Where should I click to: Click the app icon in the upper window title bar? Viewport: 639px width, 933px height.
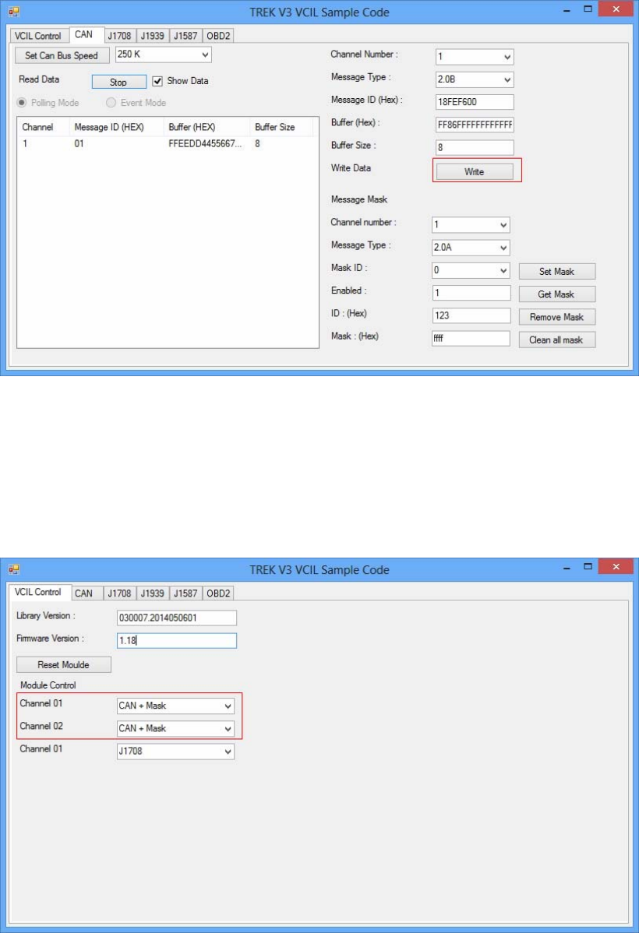pos(14,12)
